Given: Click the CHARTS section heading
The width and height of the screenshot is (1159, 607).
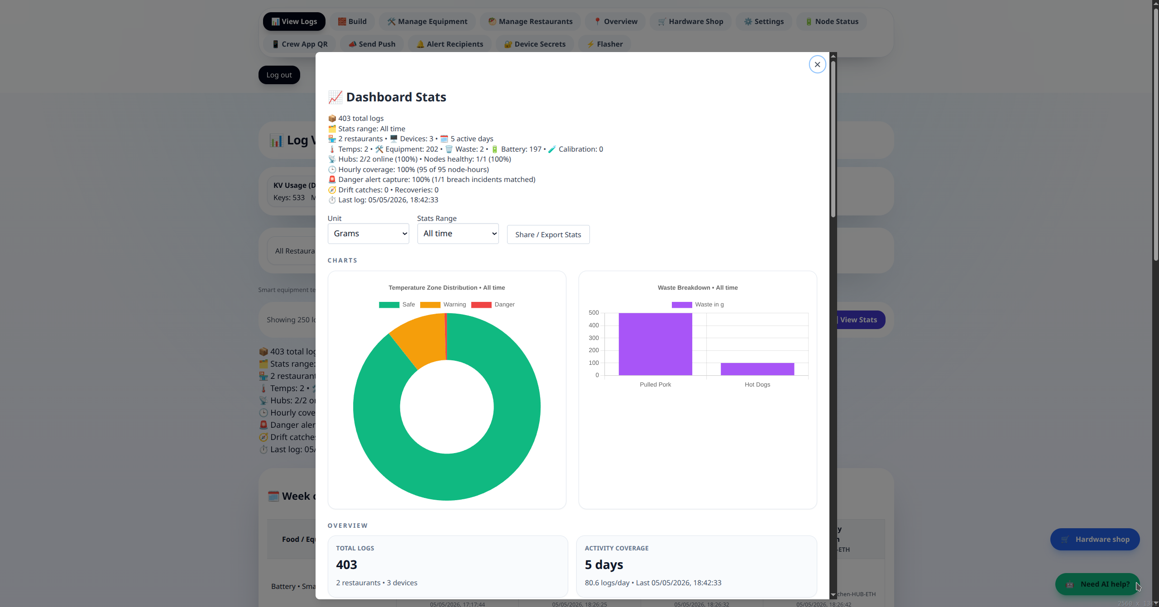Looking at the screenshot, I should point(342,261).
